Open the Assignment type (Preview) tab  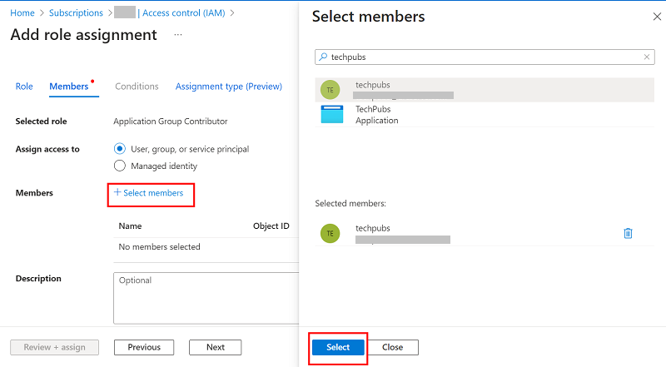click(x=228, y=87)
